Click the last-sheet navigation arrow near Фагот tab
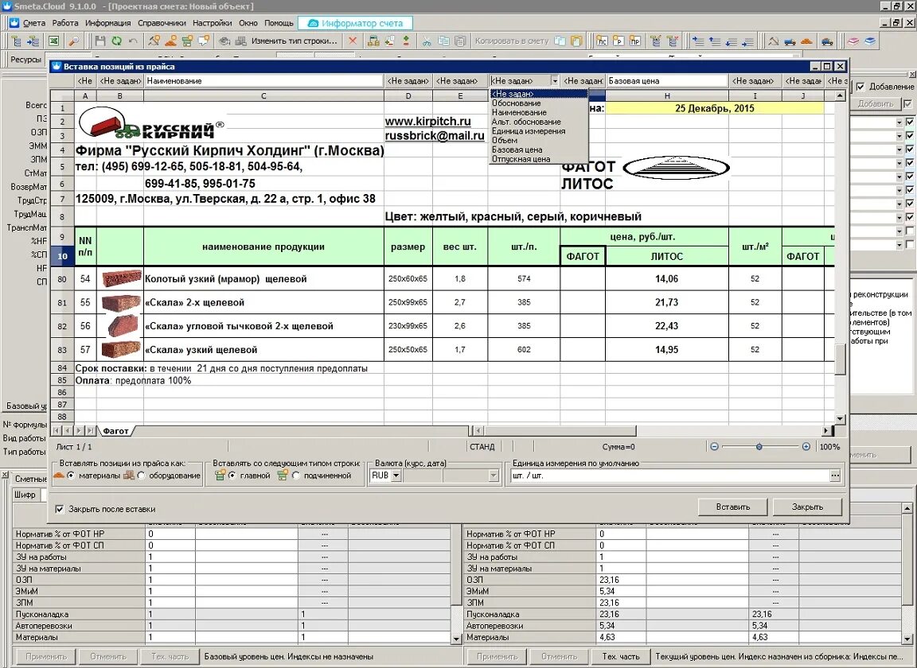The width and height of the screenshot is (917, 668). 91,431
